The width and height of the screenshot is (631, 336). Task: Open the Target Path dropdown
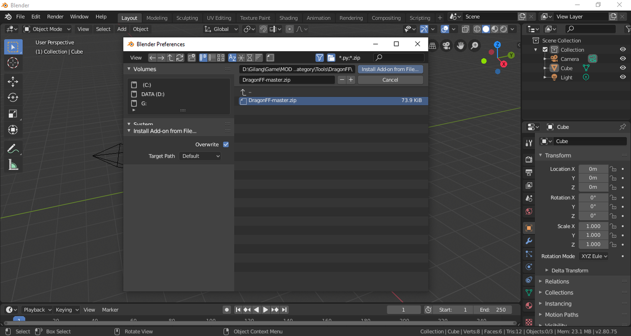pyautogui.click(x=201, y=156)
